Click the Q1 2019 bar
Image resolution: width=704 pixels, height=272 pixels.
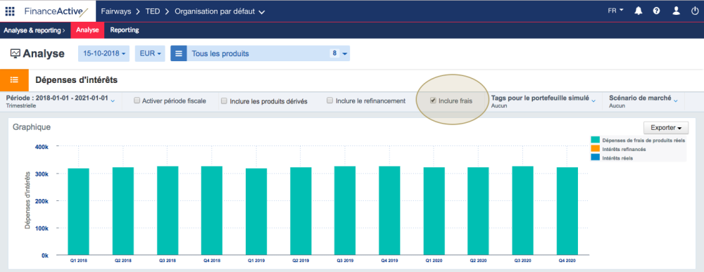pos(256,212)
